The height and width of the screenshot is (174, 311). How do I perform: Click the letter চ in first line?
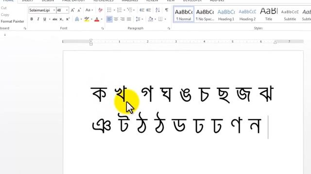coord(204,94)
